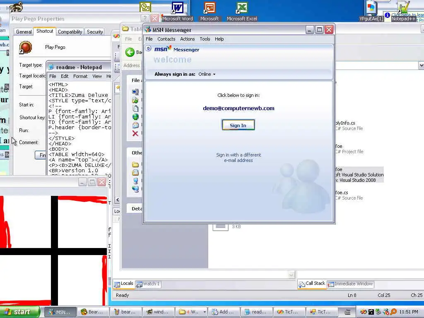Click E-mail this file envelope icon
The width and height of the screenshot is (424, 318).
pyautogui.click(x=135, y=125)
